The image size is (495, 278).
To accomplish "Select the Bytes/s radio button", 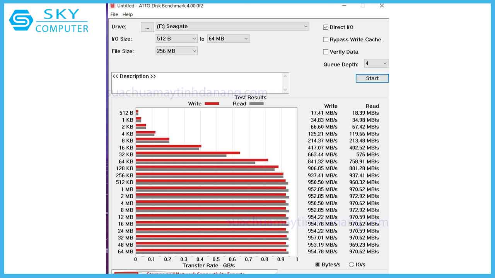I will (x=317, y=264).
